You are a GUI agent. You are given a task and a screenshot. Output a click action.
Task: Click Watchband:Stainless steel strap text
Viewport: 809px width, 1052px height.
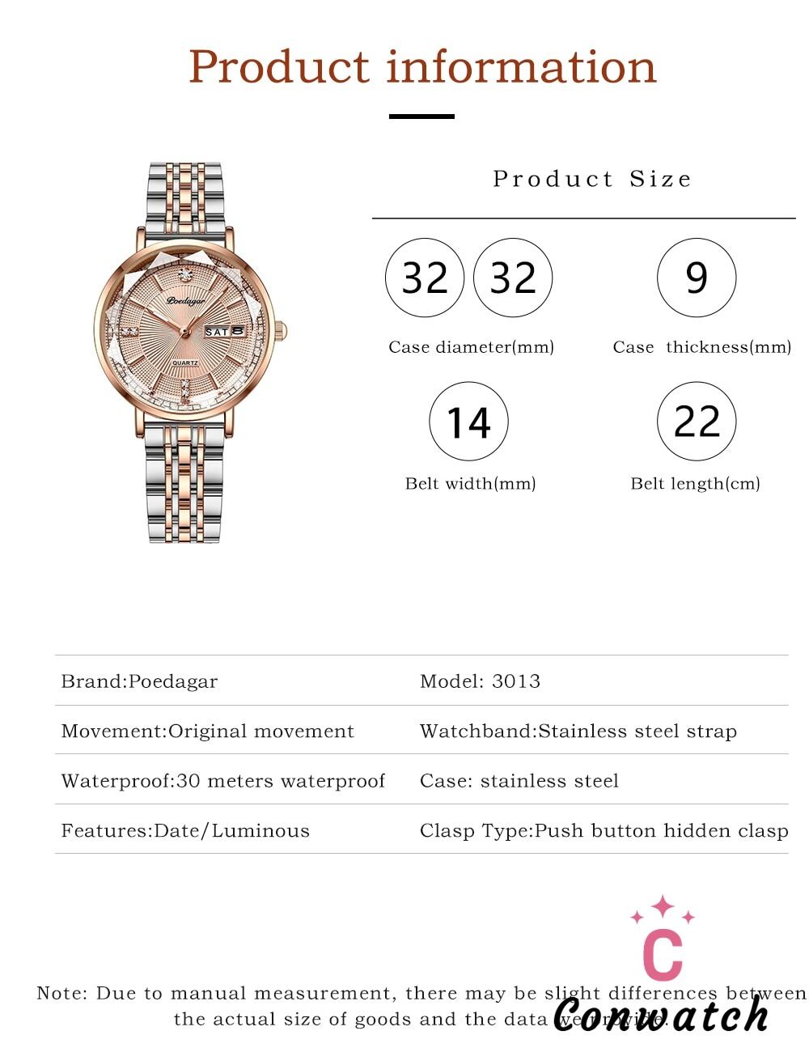click(x=578, y=732)
